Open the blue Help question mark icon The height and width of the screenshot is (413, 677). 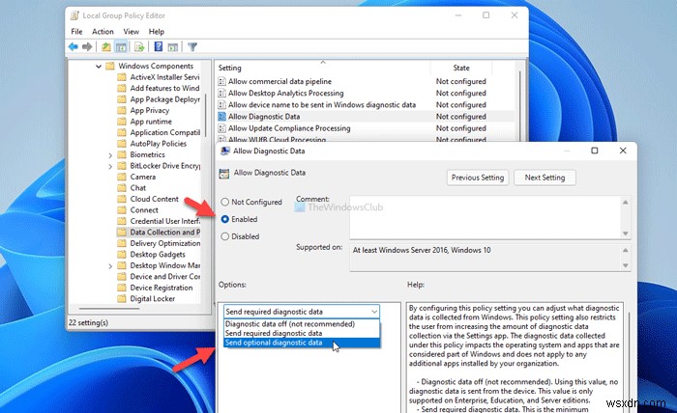pos(159,46)
